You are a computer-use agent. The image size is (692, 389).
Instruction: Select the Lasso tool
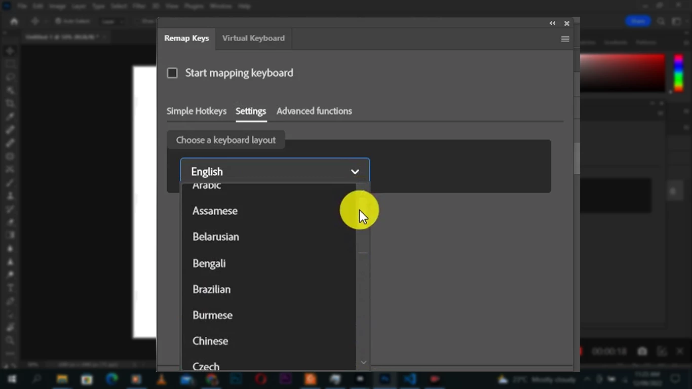pos(10,77)
